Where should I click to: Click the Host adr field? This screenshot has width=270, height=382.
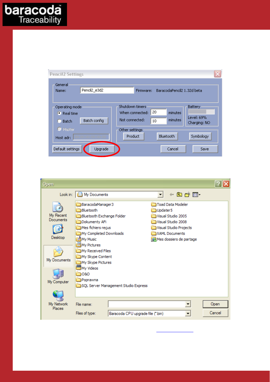pos(91,137)
